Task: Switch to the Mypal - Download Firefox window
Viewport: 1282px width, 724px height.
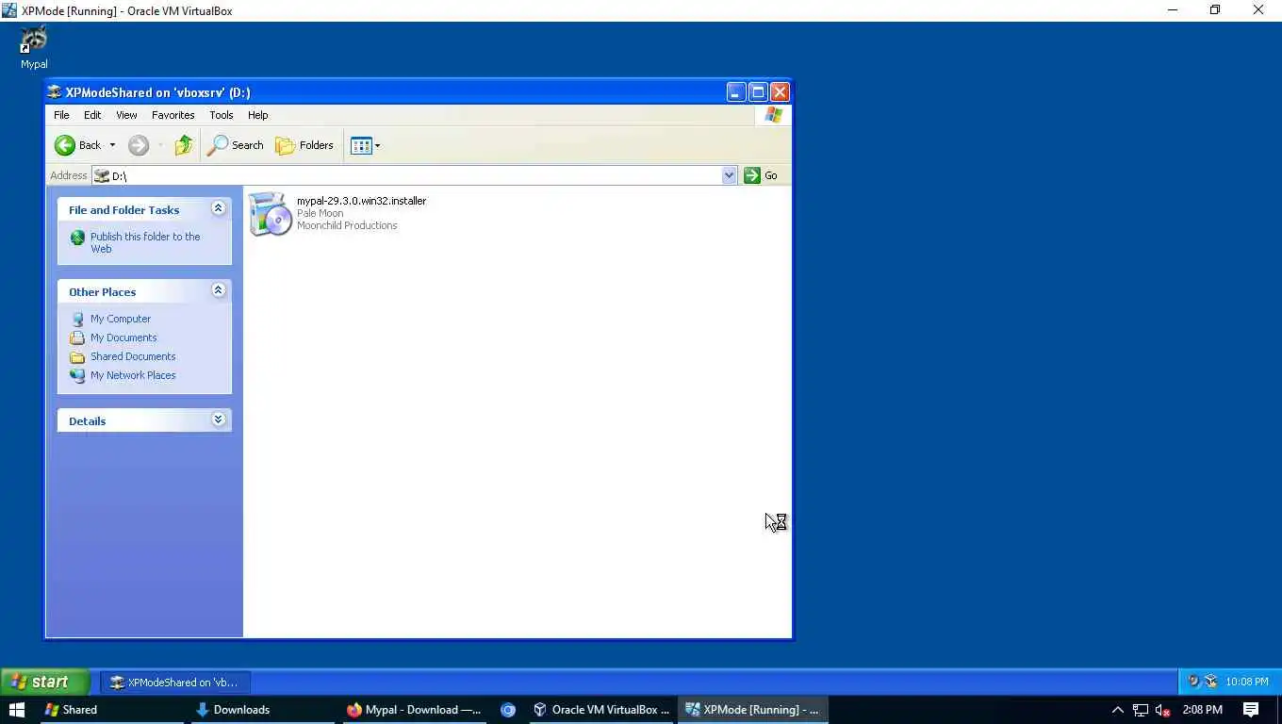Action: coord(414,710)
